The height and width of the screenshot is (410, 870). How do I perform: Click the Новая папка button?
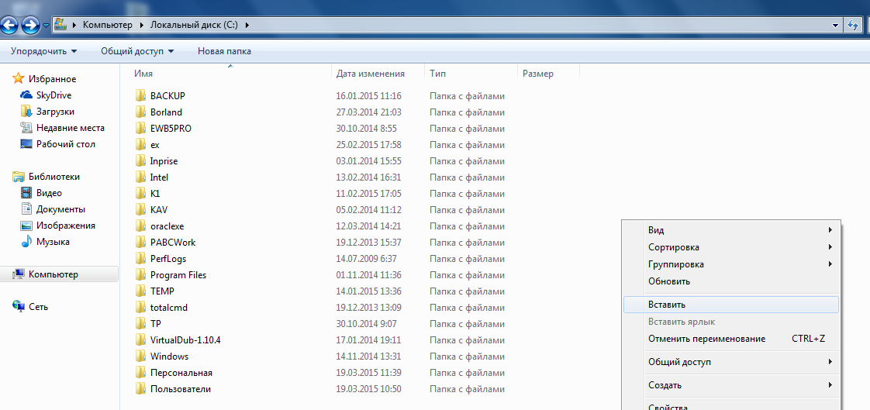point(224,51)
